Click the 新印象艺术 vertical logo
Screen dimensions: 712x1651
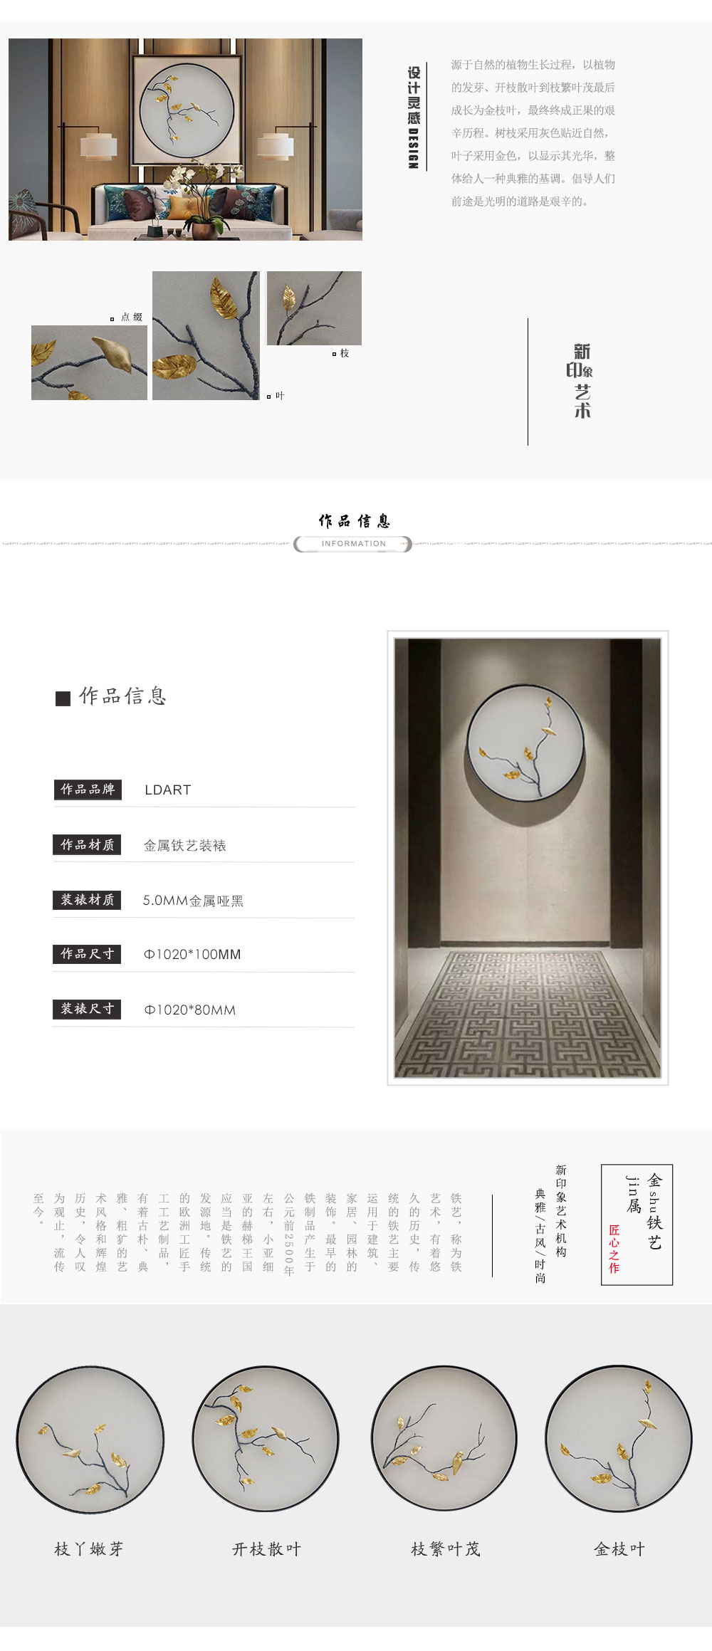pyautogui.click(x=580, y=381)
